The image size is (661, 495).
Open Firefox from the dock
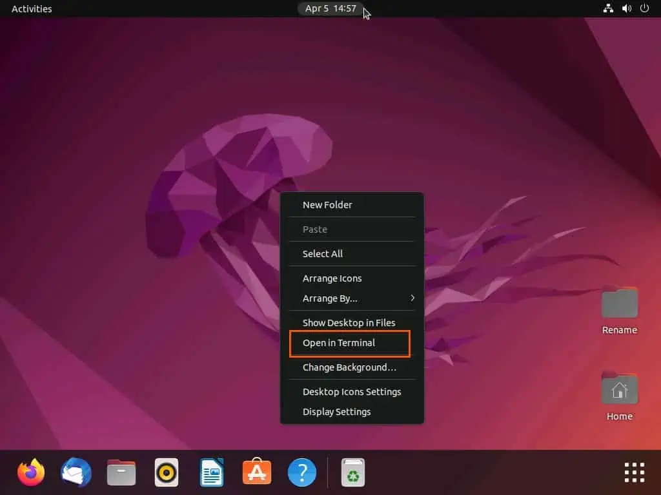[31, 472]
